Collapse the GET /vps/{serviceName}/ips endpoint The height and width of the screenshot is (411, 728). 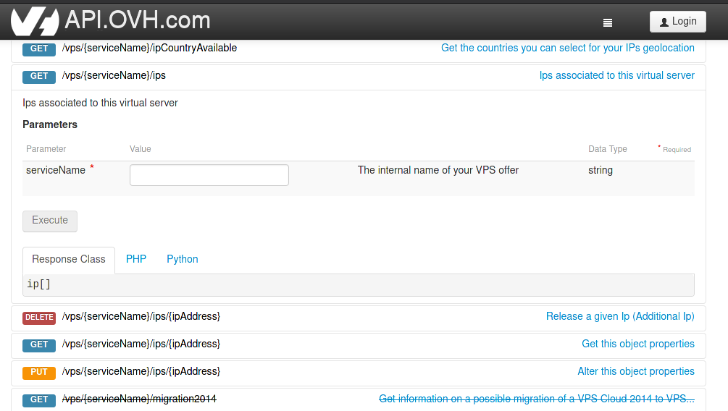point(114,75)
